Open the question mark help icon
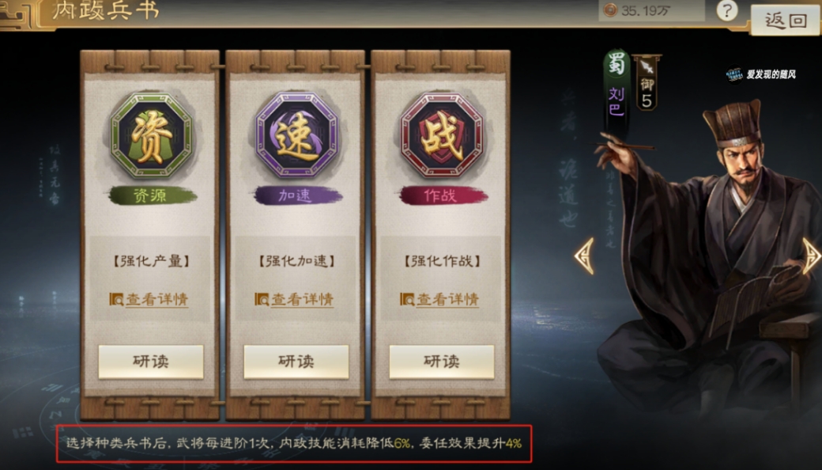Viewport: 822px width, 470px height. point(727,10)
